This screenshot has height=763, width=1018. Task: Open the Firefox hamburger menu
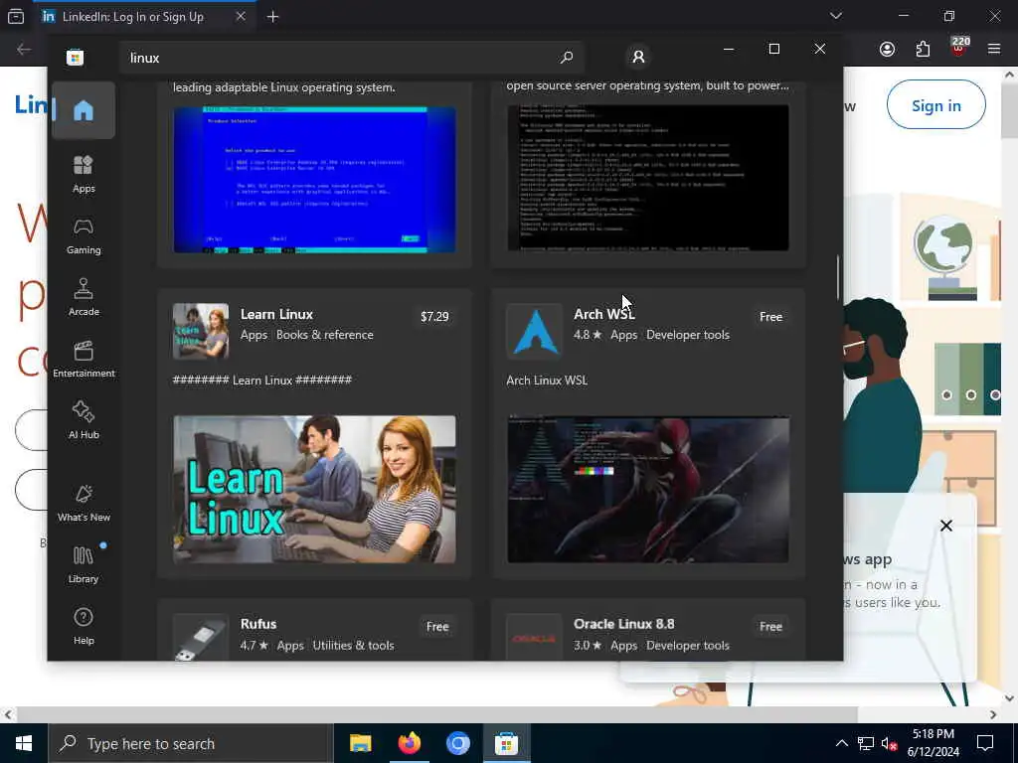[994, 50]
